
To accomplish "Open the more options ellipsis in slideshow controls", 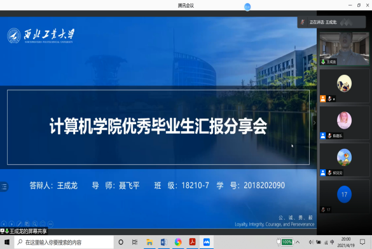I will pyautogui.click(x=50, y=224).
